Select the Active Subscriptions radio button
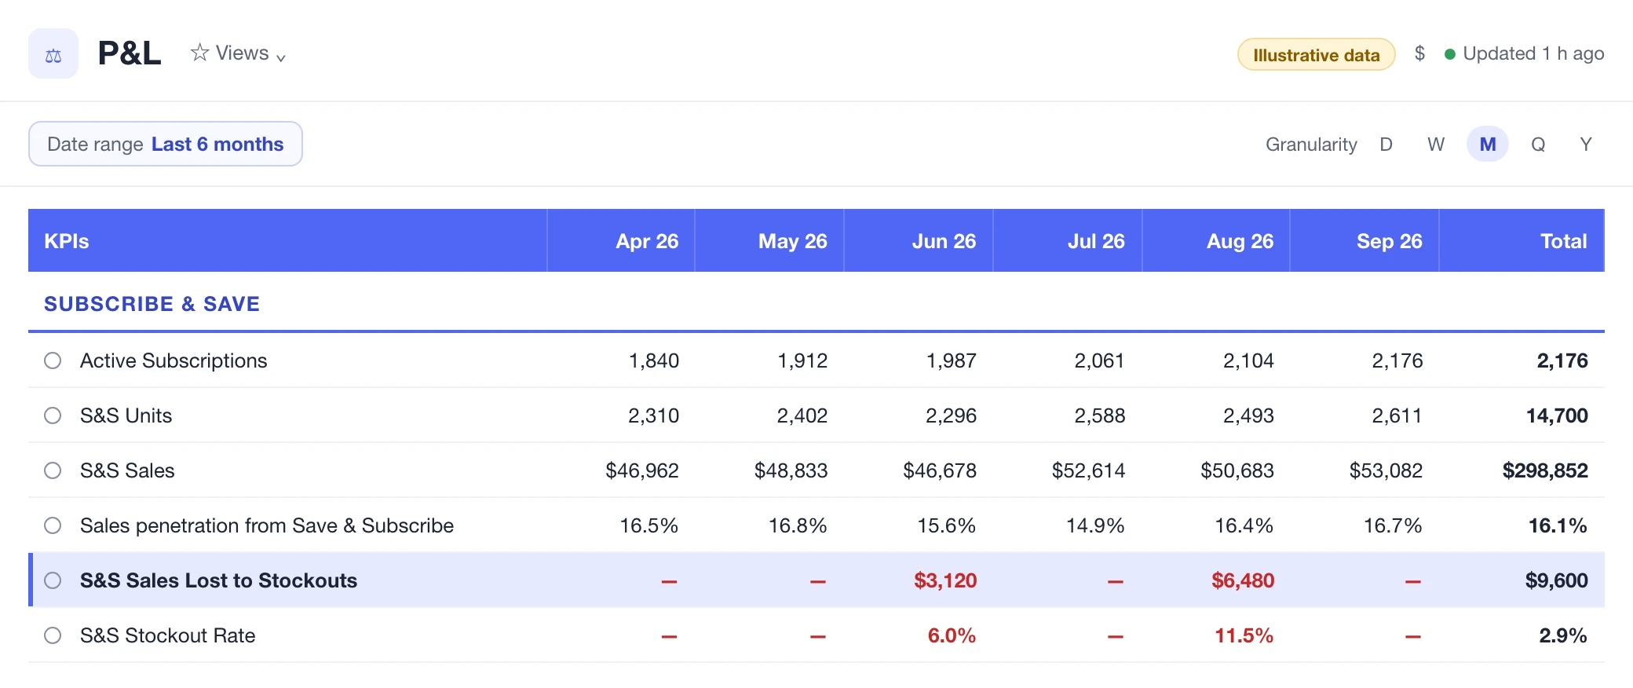1633x688 pixels. click(53, 360)
